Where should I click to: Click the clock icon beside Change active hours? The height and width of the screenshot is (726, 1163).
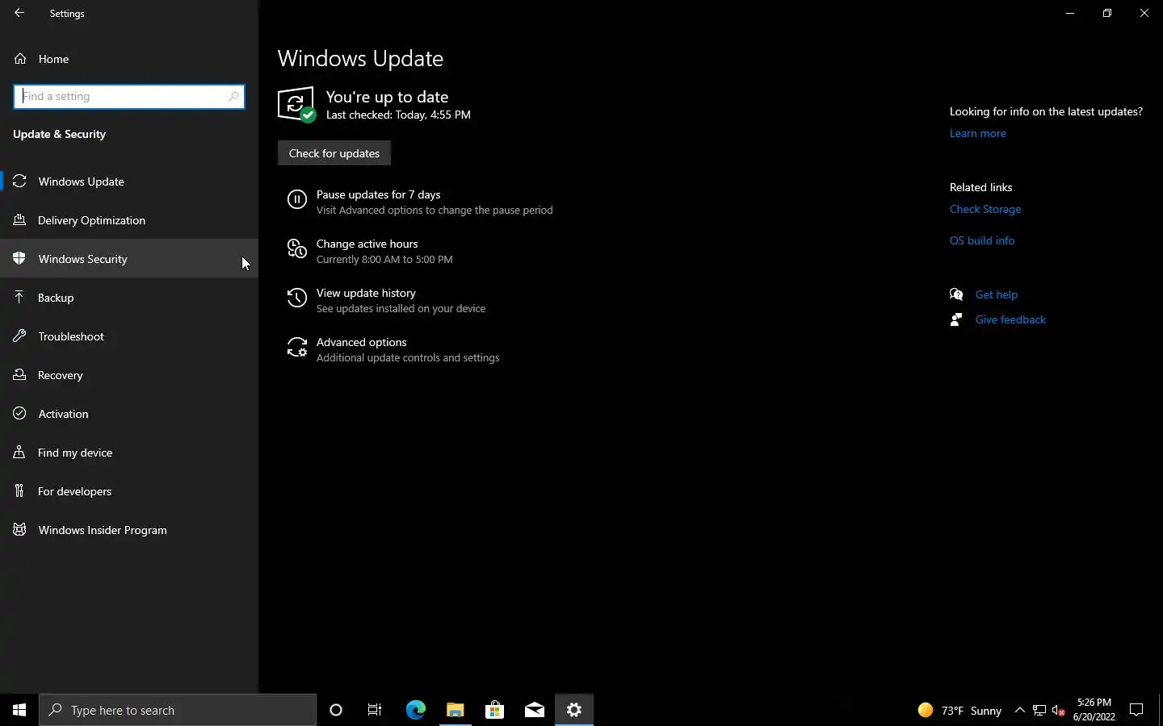[x=297, y=248]
